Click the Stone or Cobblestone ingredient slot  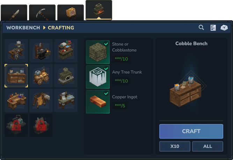[x=98, y=52]
